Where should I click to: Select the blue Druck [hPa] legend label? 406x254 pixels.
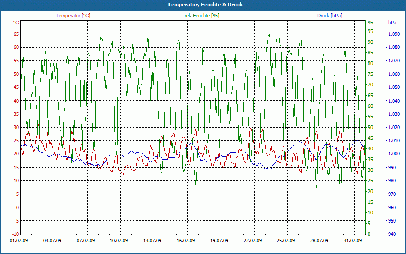tap(329, 16)
